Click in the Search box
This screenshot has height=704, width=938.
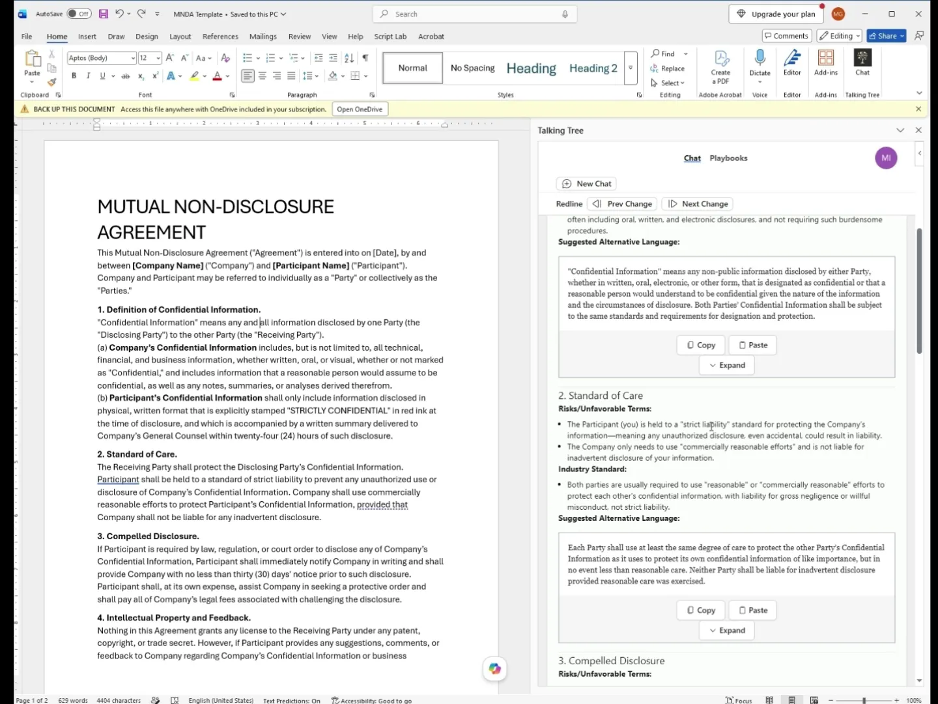(474, 14)
